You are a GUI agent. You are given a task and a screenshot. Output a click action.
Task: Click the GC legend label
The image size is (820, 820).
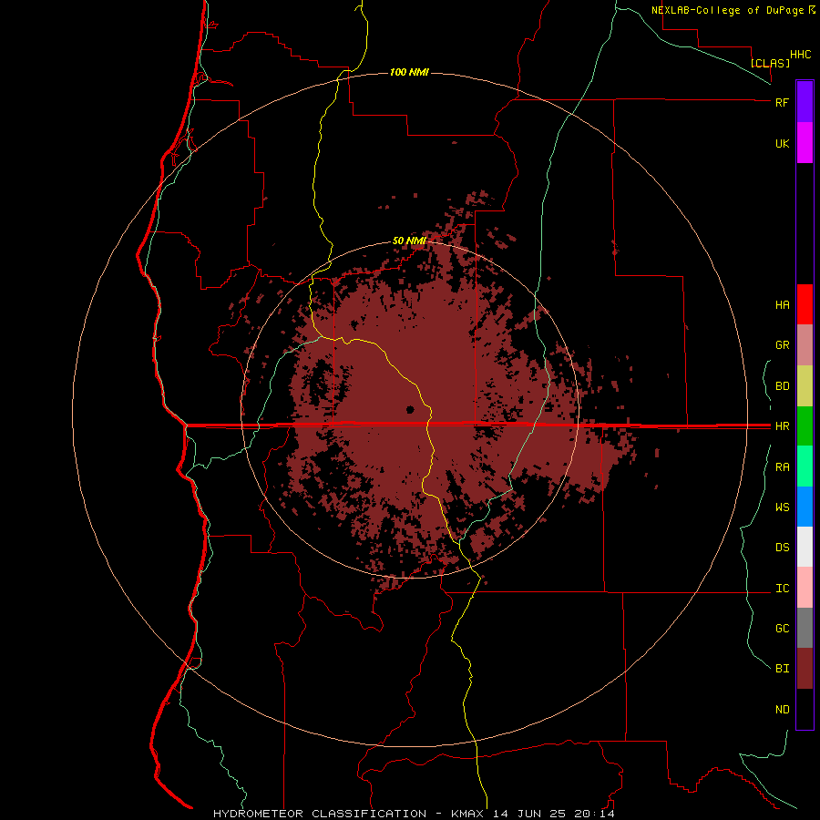click(x=782, y=629)
